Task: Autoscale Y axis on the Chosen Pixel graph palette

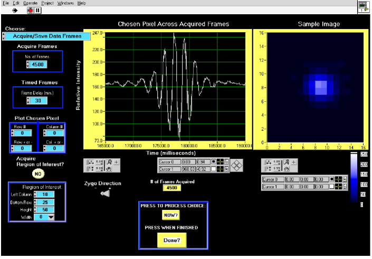Action: click(x=90, y=169)
